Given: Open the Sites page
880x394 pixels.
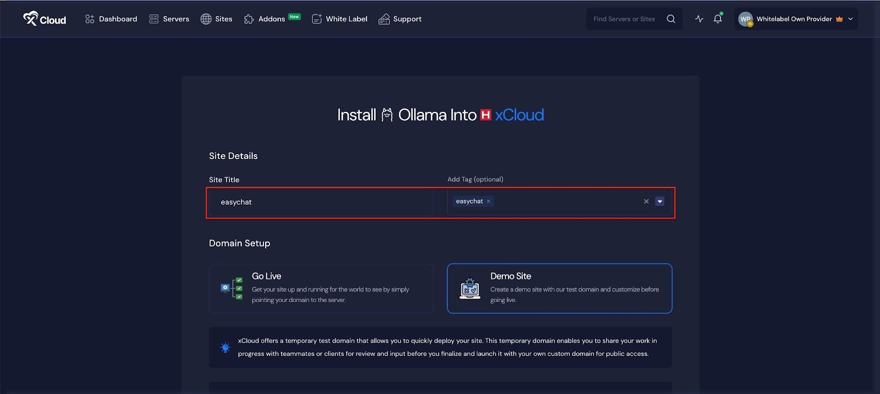Looking at the screenshot, I should (x=217, y=19).
